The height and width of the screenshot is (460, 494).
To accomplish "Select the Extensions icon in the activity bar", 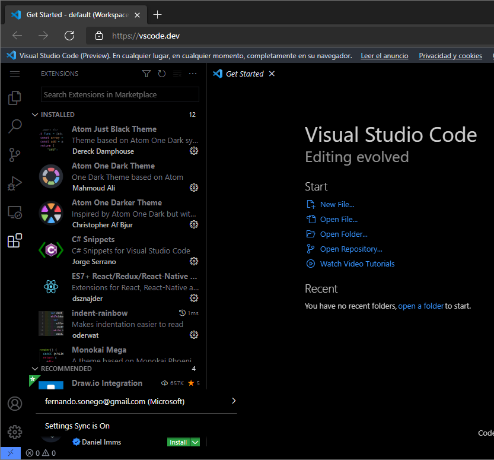I will [x=14, y=240].
